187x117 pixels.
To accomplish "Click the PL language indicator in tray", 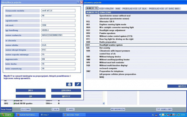I will pos(153,115).
